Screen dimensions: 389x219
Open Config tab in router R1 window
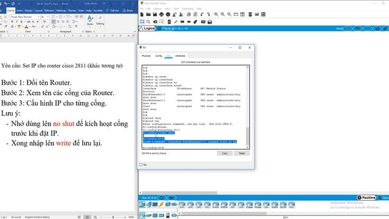(159, 56)
